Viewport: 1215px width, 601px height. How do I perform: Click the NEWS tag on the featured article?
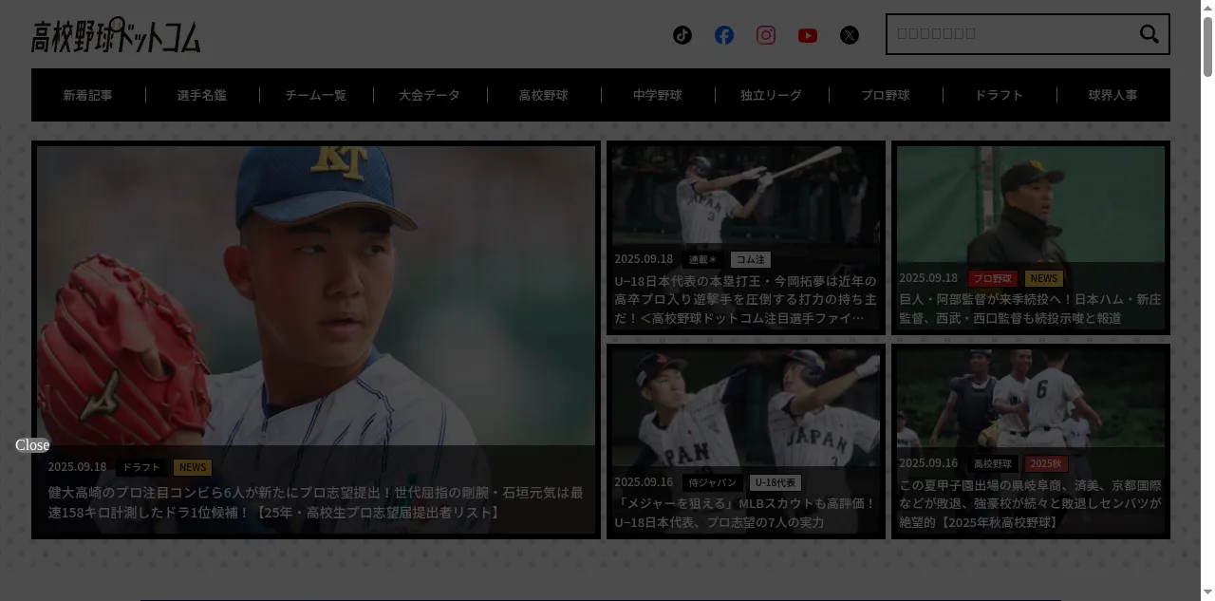[193, 467]
